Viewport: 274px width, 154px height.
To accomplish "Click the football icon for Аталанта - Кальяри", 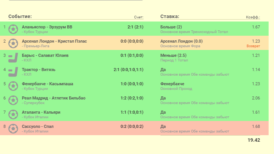I will click(13, 114).
